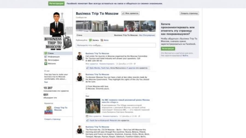Click the www.the-village.ru link
Screen dimensions: 246x138
(110, 102)
